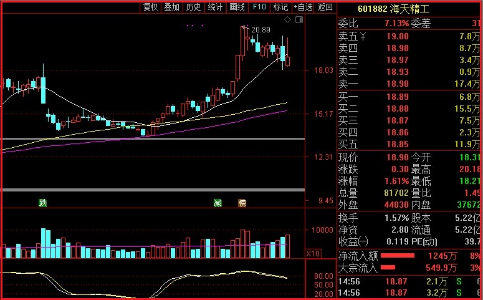Select the 20.89 high price label
The height and width of the screenshot is (300, 483).
[261, 30]
